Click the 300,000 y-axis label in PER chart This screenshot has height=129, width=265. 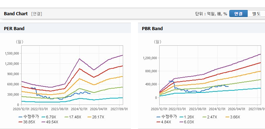[13, 95]
